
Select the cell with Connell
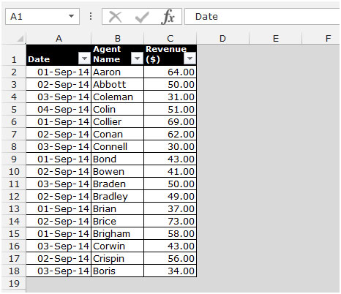tap(118, 146)
